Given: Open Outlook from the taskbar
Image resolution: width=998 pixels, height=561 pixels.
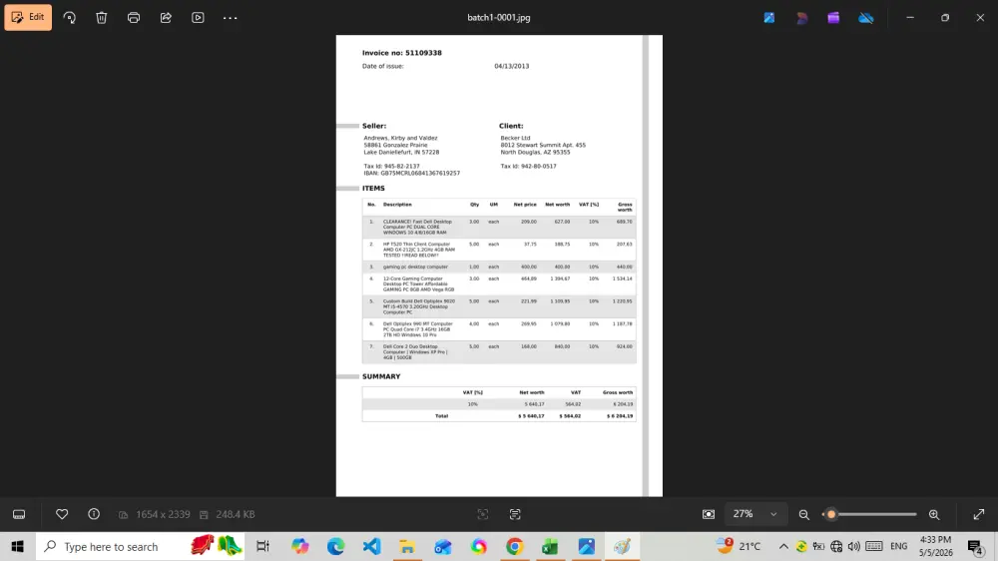Looking at the screenshot, I should (x=443, y=546).
